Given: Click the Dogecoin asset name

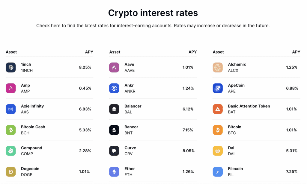Looking at the screenshot, I should [x=30, y=169].
